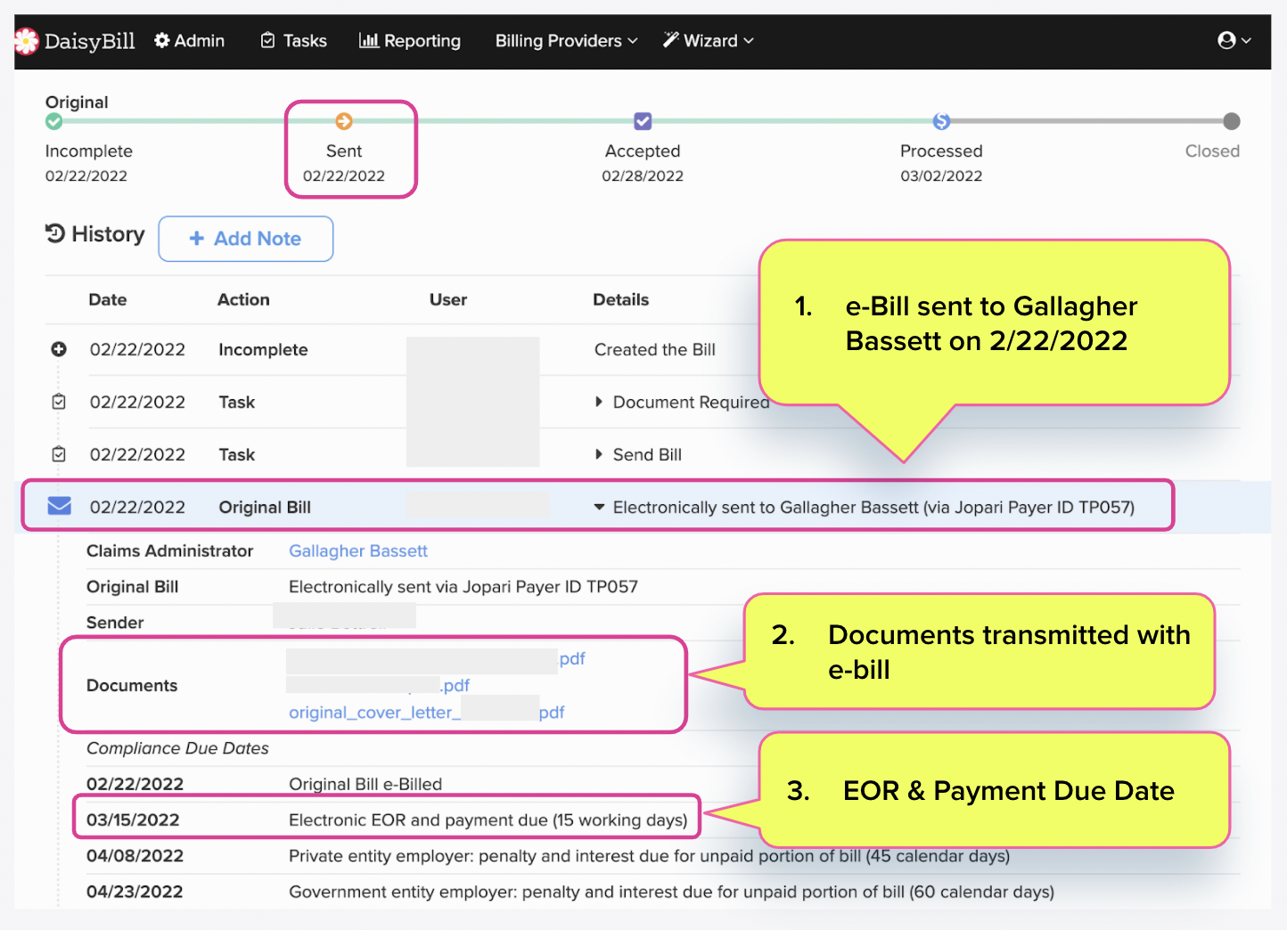The height and width of the screenshot is (930, 1287).
Task: Click the 03/15/2022 compliance due date
Action: pos(133,820)
